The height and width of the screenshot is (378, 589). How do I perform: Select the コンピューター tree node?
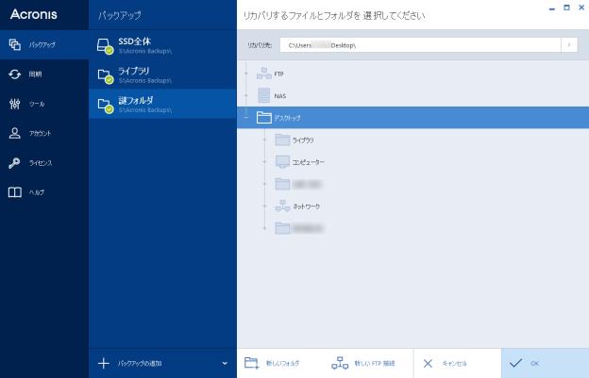309,162
